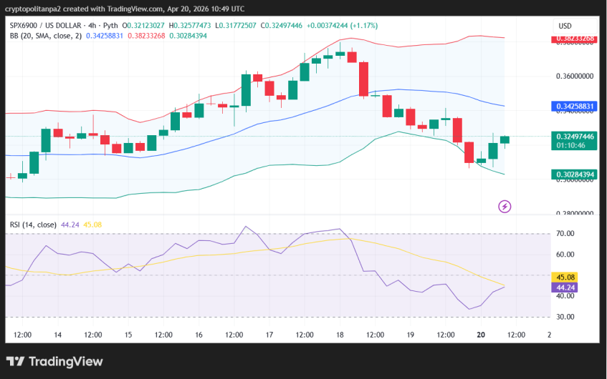Click the green 0.32497446 current price tag
The image size is (607, 379).
click(575, 136)
